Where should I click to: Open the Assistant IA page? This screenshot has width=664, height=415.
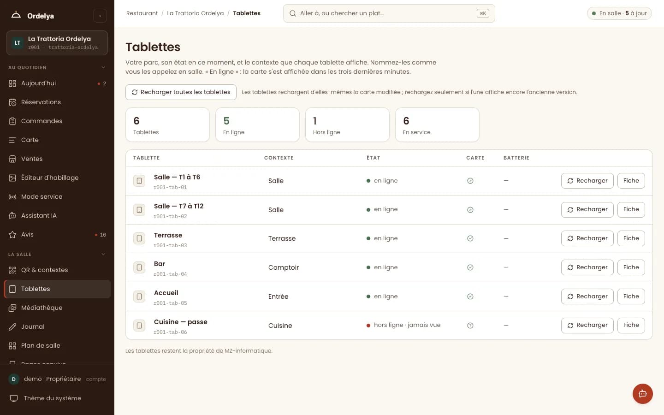point(57,216)
